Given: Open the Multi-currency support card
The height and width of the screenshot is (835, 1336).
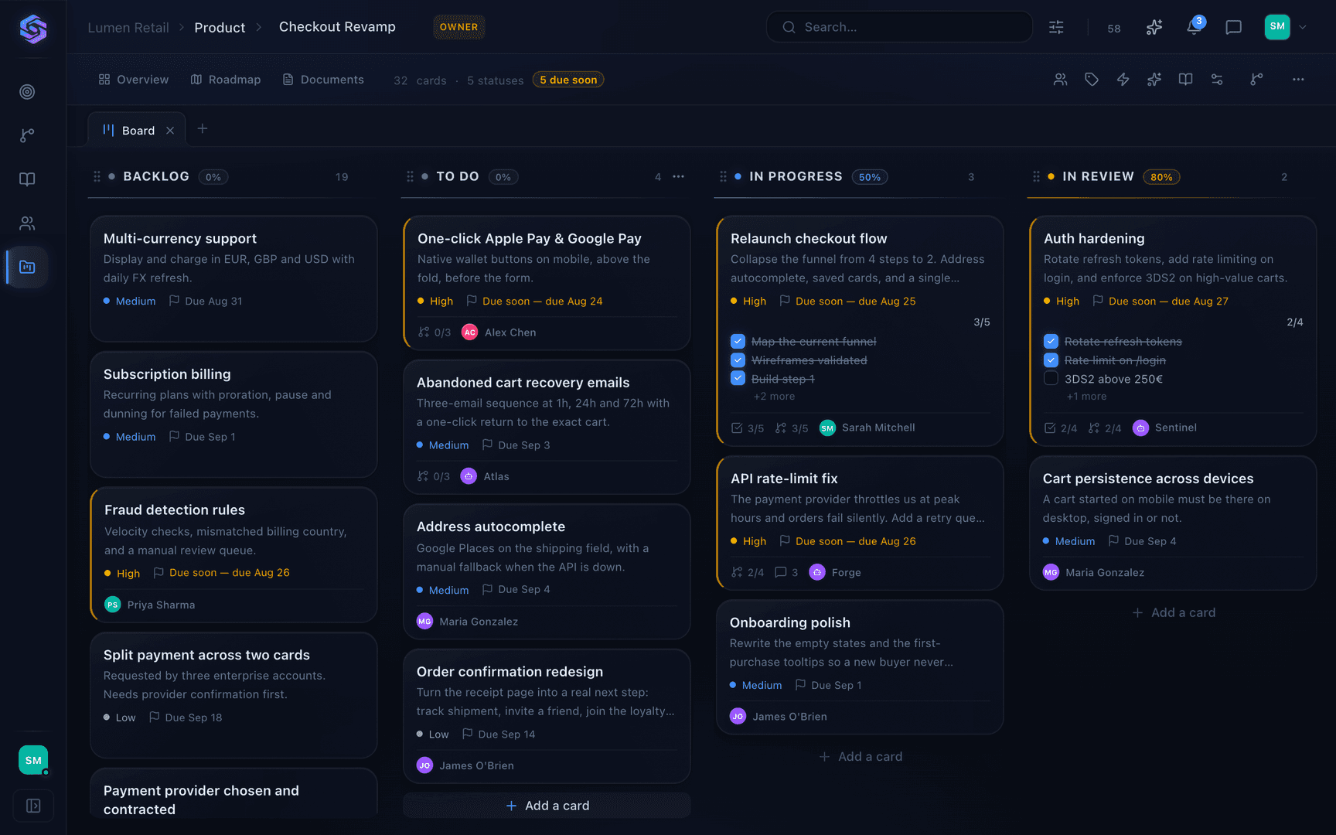Looking at the screenshot, I should coord(233,278).
